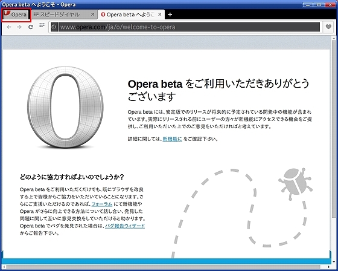Image resolution: width=338 pixels, height=271 pixels.
Task: Click the スピードダイヤル tab grid icon
Action: pyautogui.click(x=36, y=15)
